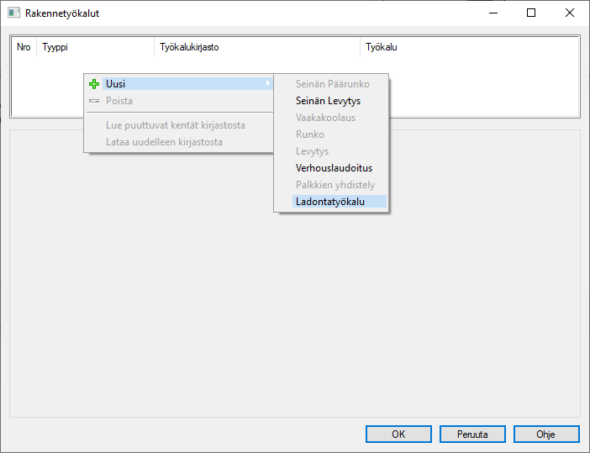Click Vaakakoolaus in the submenu

325,118
